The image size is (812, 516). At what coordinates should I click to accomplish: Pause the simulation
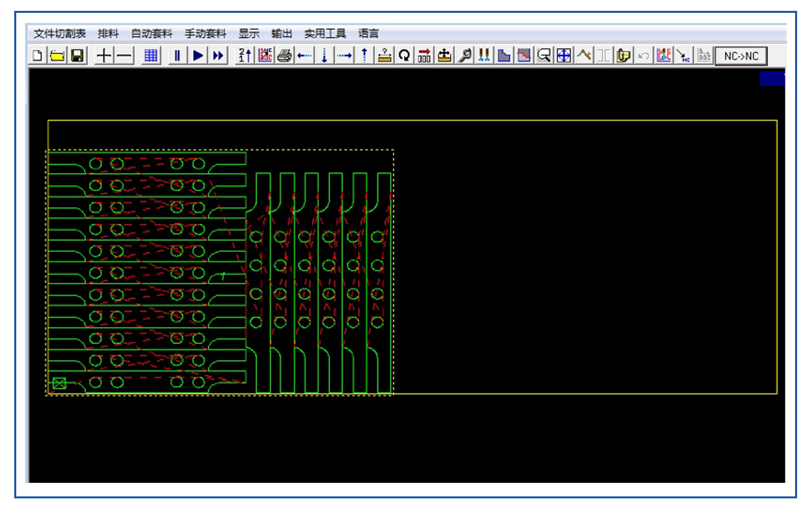click(x=177, y=56)
